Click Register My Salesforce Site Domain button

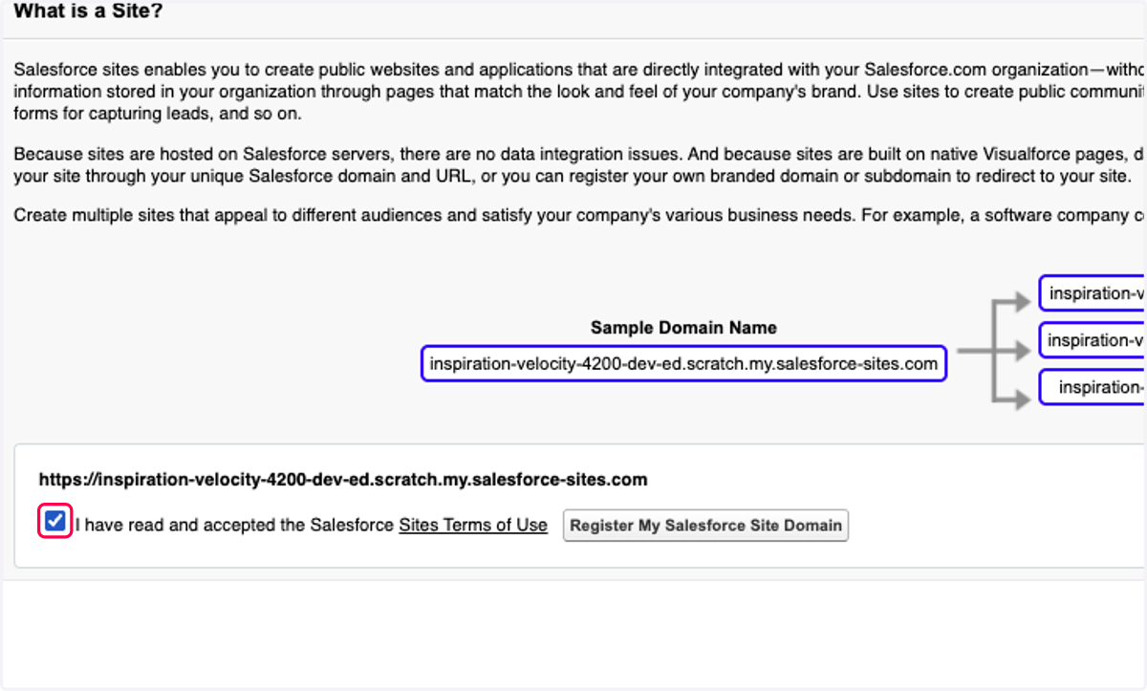[x=705, y=525]
